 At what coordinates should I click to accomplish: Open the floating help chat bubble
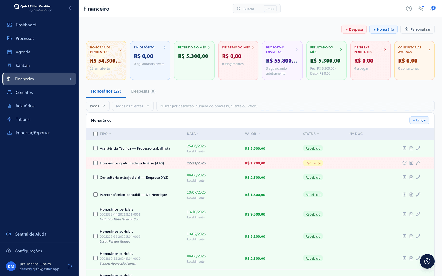[x=427, y=261]
